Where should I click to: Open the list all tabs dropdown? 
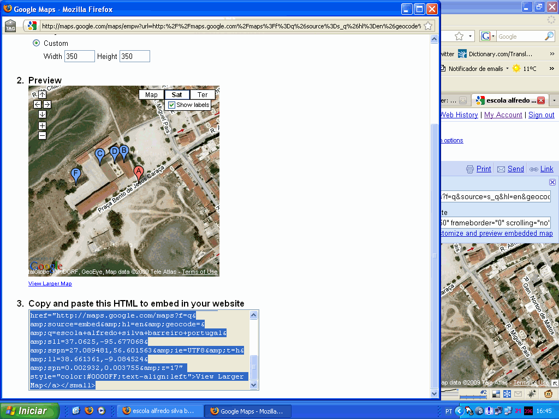click(555, 100)
